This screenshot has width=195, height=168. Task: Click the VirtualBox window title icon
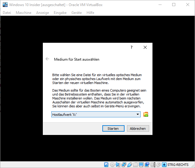tap(5, 5)
